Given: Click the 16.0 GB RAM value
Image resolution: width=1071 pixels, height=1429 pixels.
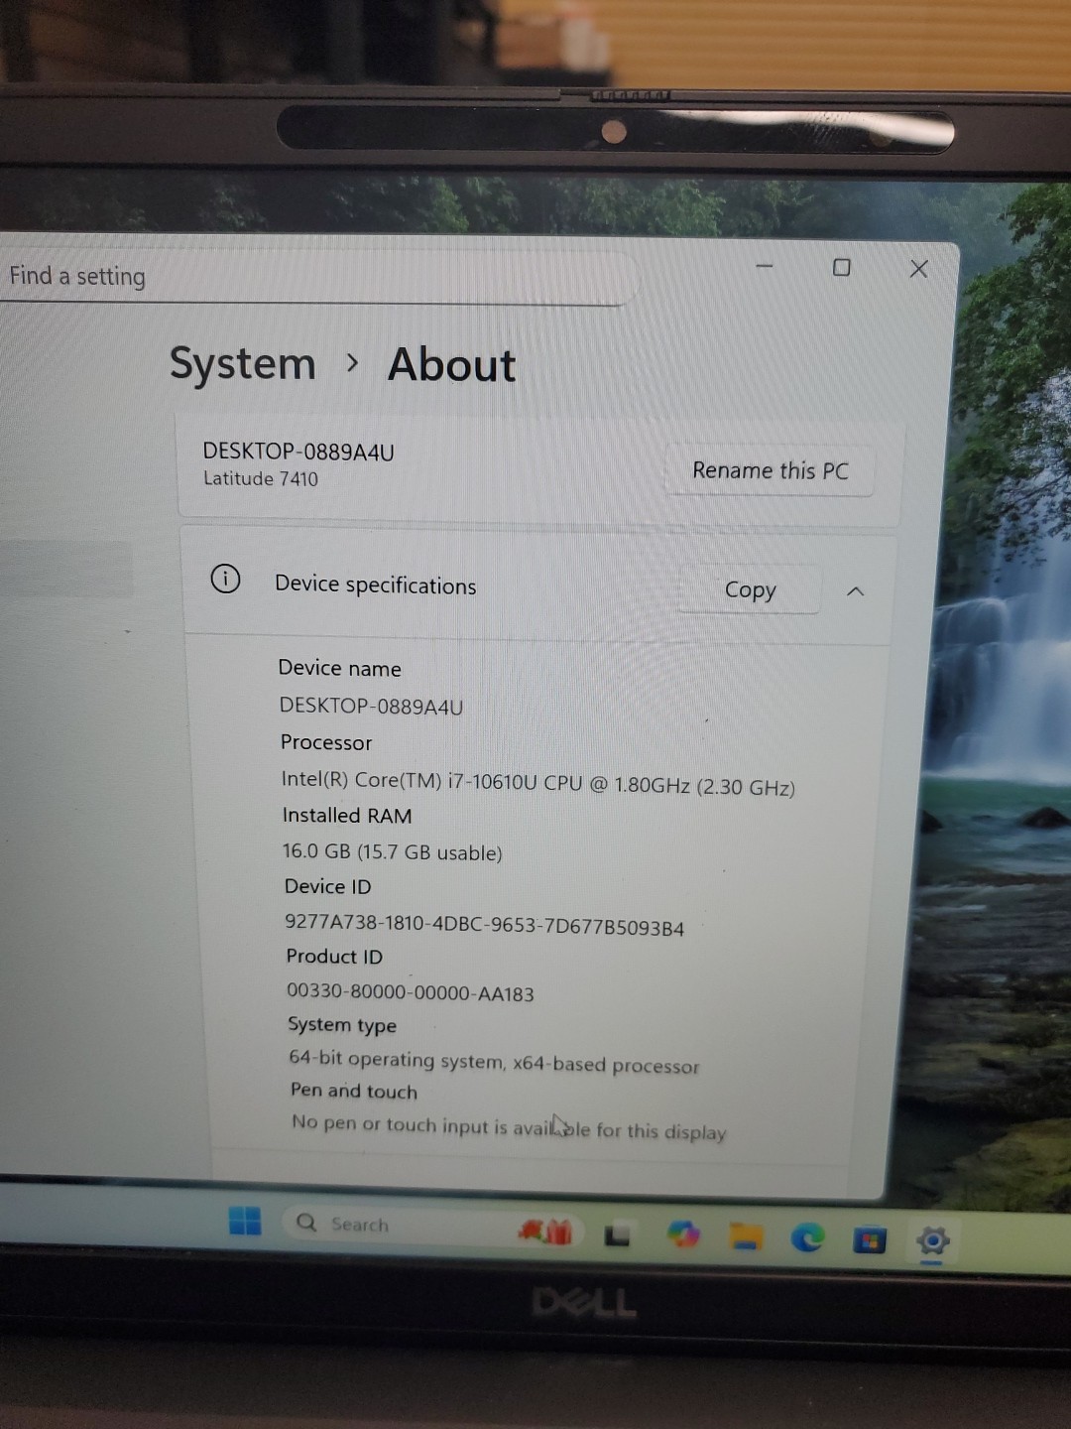Looking at the screenshot, I should [392, 851].
